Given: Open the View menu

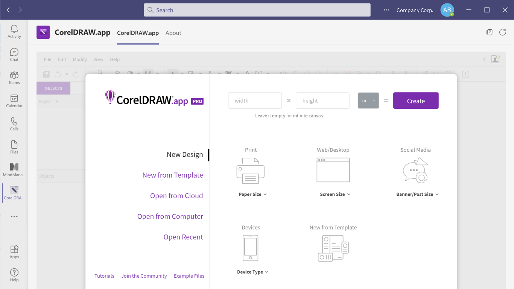Looking at the screenshot, I should (x=98, y=59).
